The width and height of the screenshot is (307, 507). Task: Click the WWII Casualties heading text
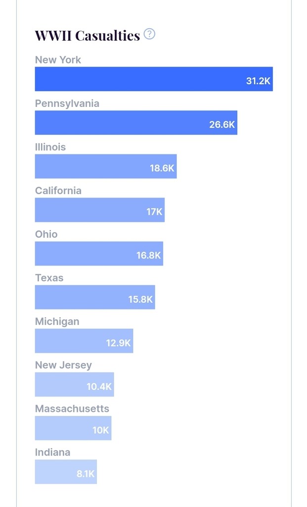[87, 36]
